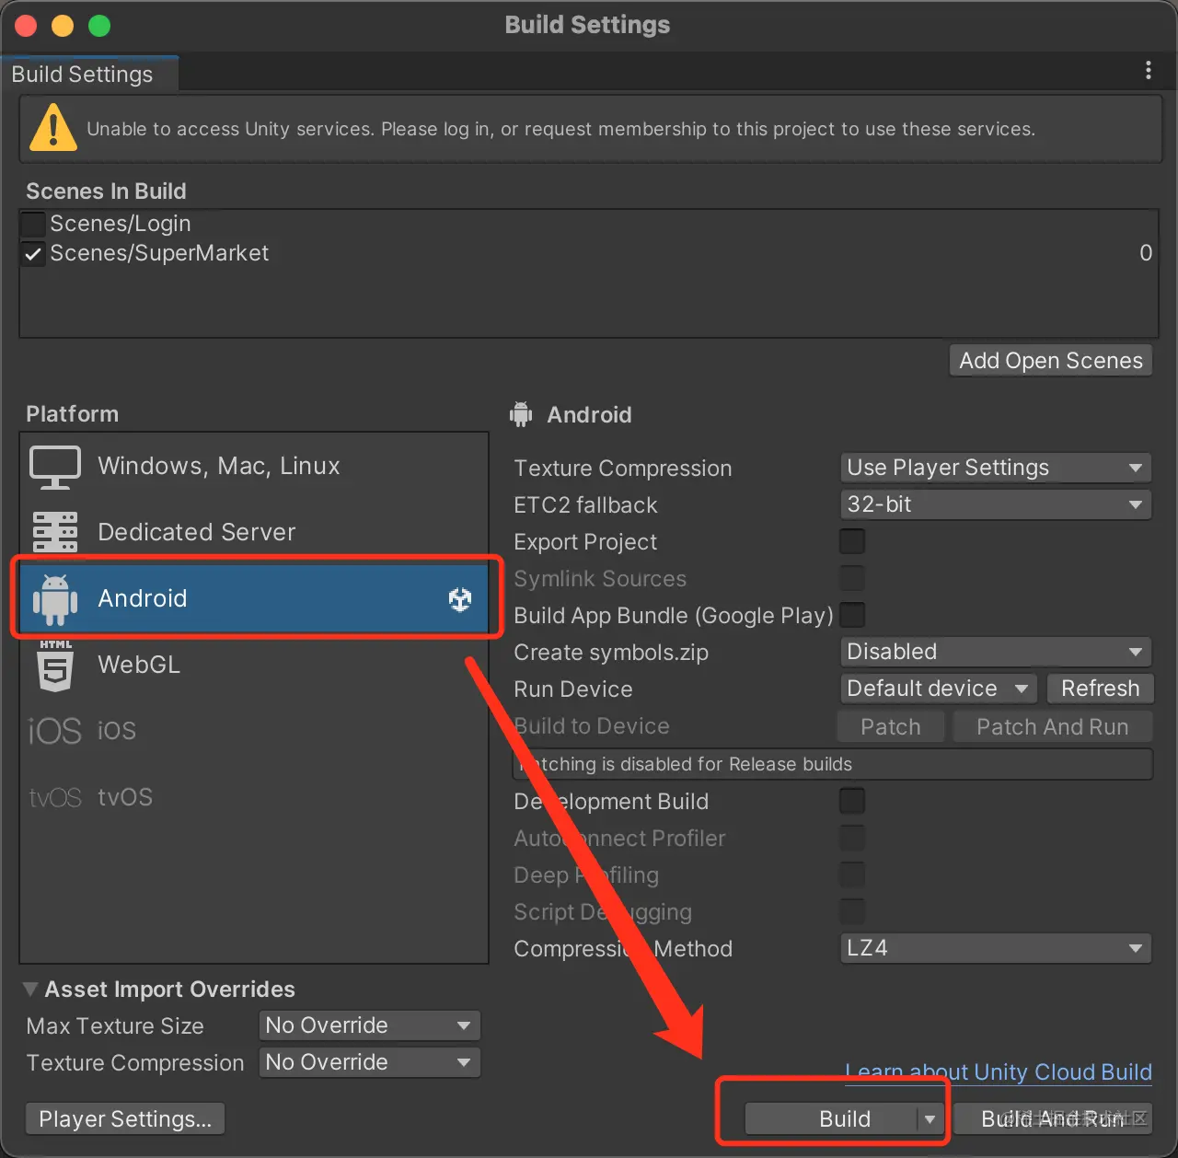Viewport: 1178px width, 1158px height.
Task: Open the Build button dropdown arrow
Action: pyautogui.click(x=930, y=1119)
